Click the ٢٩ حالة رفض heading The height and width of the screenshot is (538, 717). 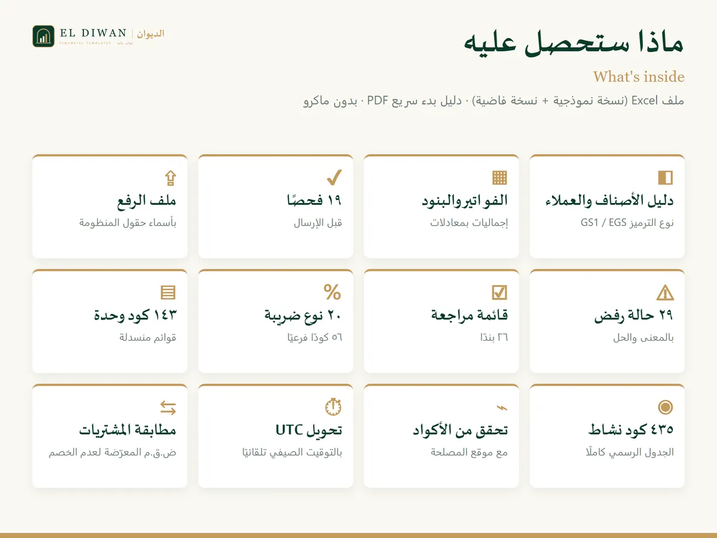click(634, 316)
